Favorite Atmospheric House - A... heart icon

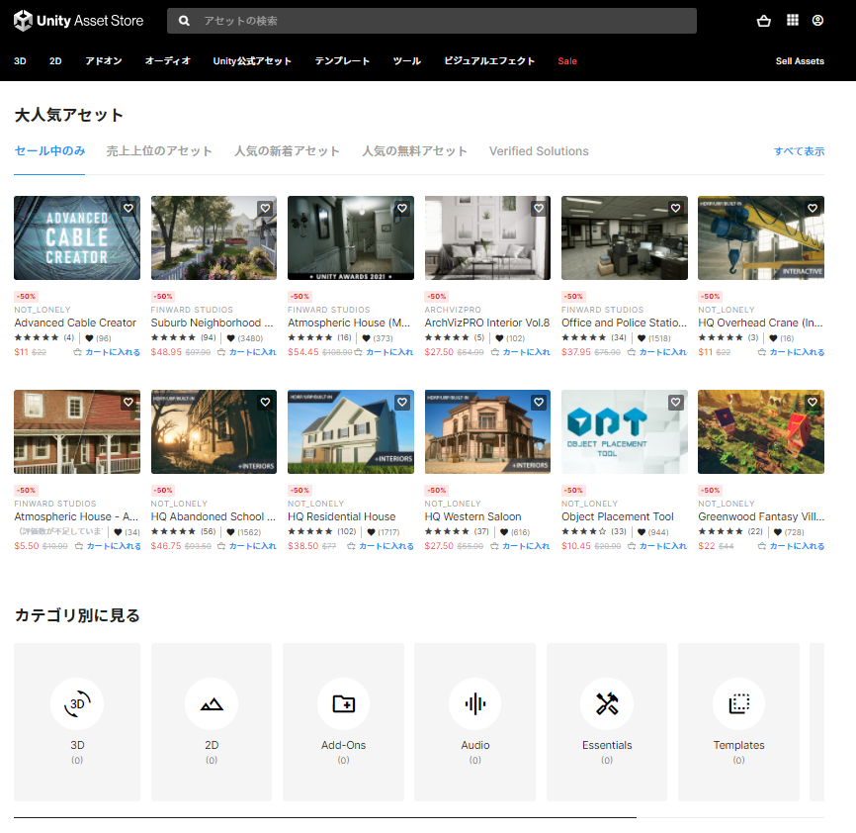point(128,402)
